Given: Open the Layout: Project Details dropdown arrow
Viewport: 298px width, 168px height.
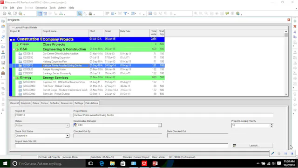Looking at the screenshot, I should click(13, 28).
